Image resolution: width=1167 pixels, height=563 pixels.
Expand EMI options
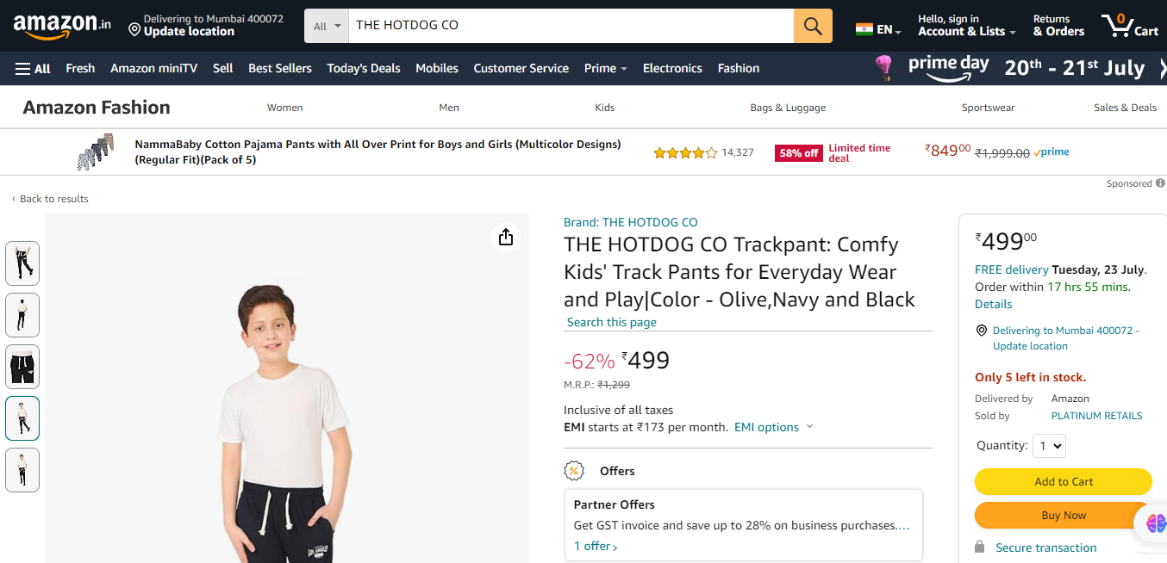[x=773, y=428]
